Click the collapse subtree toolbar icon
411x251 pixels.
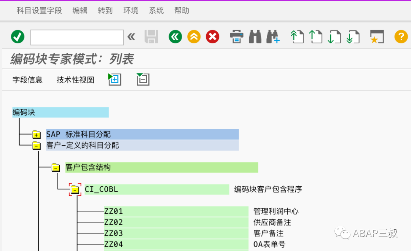coord(143,79)
